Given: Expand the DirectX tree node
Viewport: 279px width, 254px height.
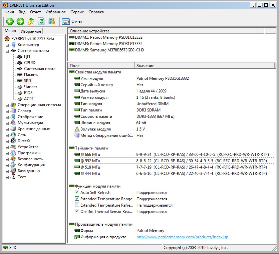Looking at the screenshot, I should point(7,141).
